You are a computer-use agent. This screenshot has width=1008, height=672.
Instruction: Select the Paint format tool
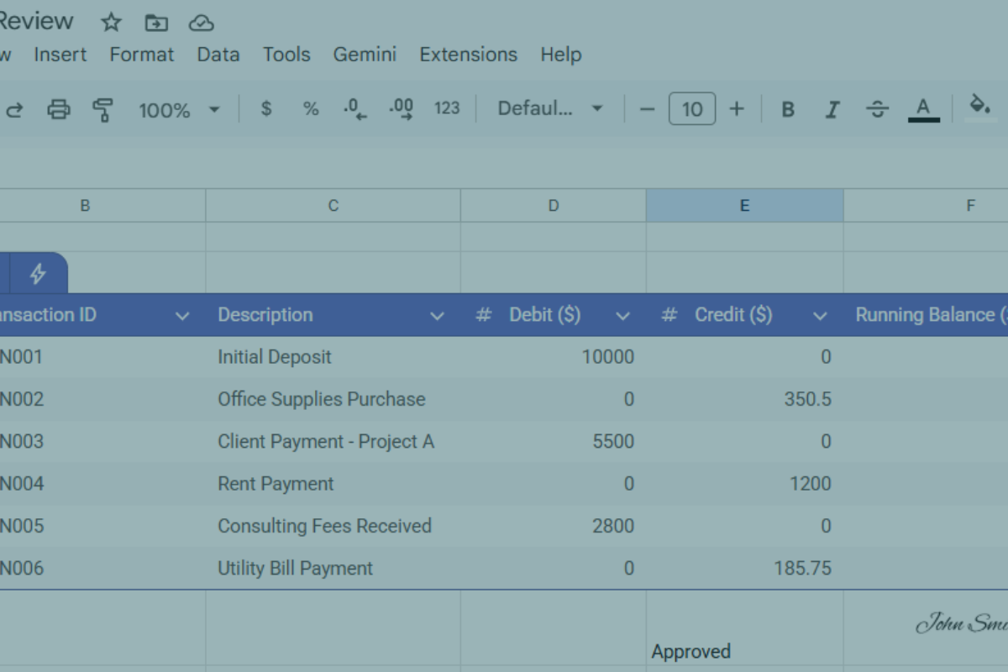[x=102, y=109]
